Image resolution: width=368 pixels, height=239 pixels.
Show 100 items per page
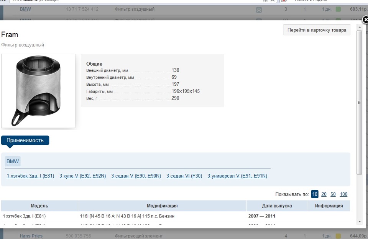tap(343, 194)
